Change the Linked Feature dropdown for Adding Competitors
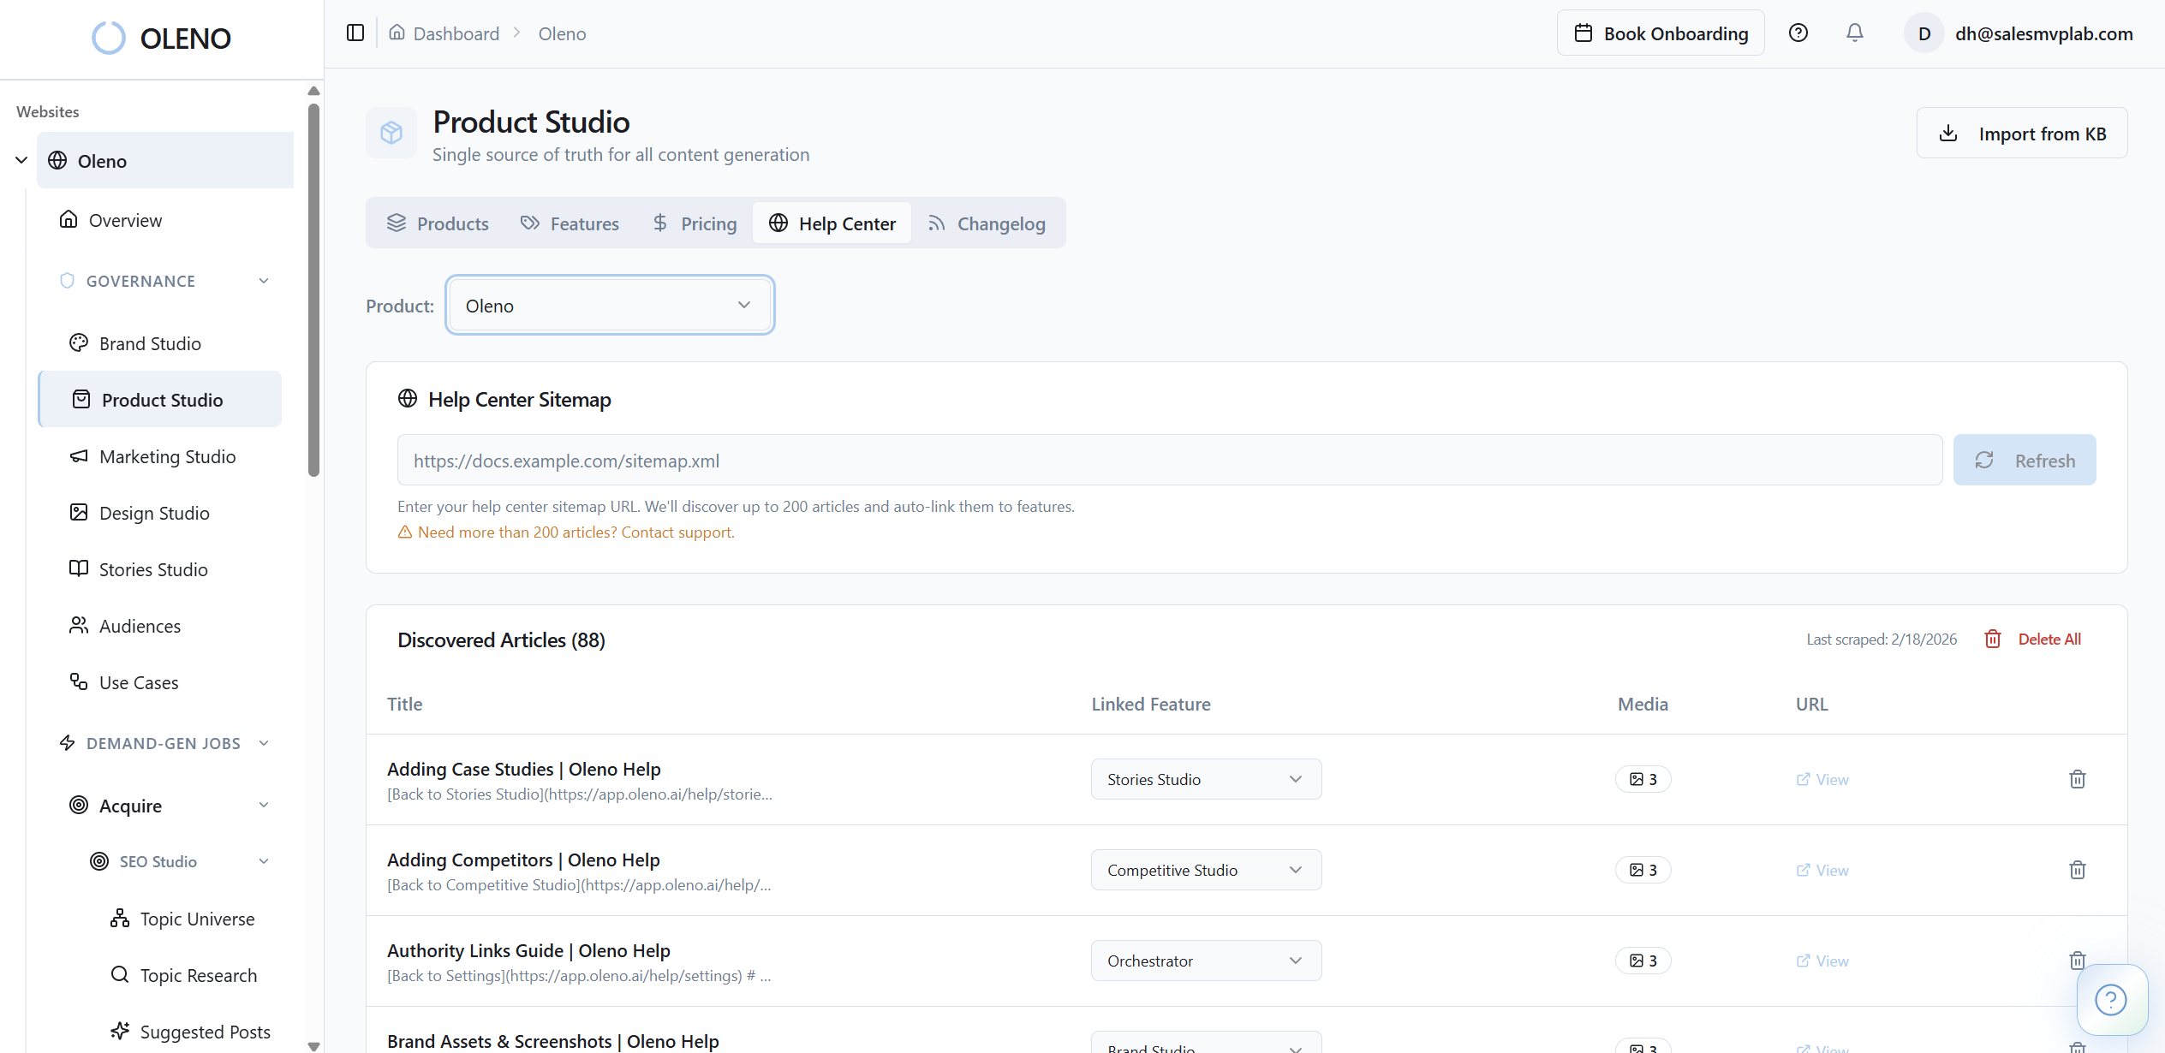The height and width of the screenshot is (1053, 2165). (x=1205, y=869)
